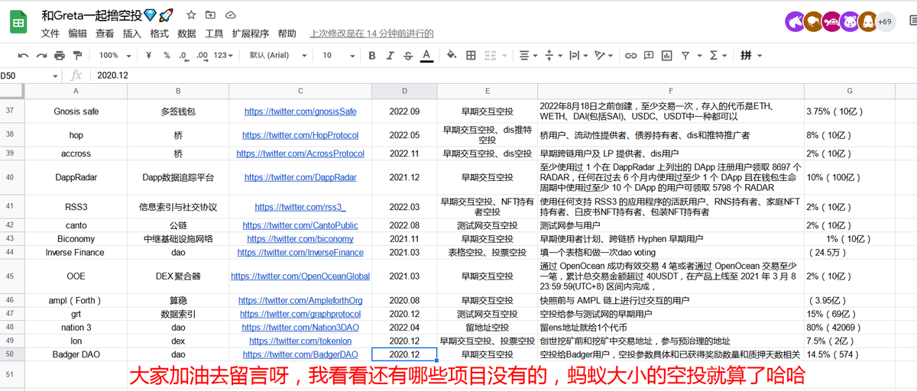This screenshot has height=391, width=917.
Task: Open the 扩展程序 menu
Action: 251,34
